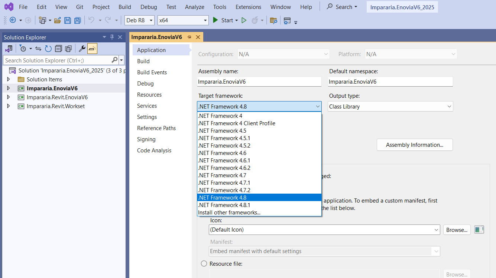Select .NET Framework 4.7.2 from the dropdown

point(224,190)
